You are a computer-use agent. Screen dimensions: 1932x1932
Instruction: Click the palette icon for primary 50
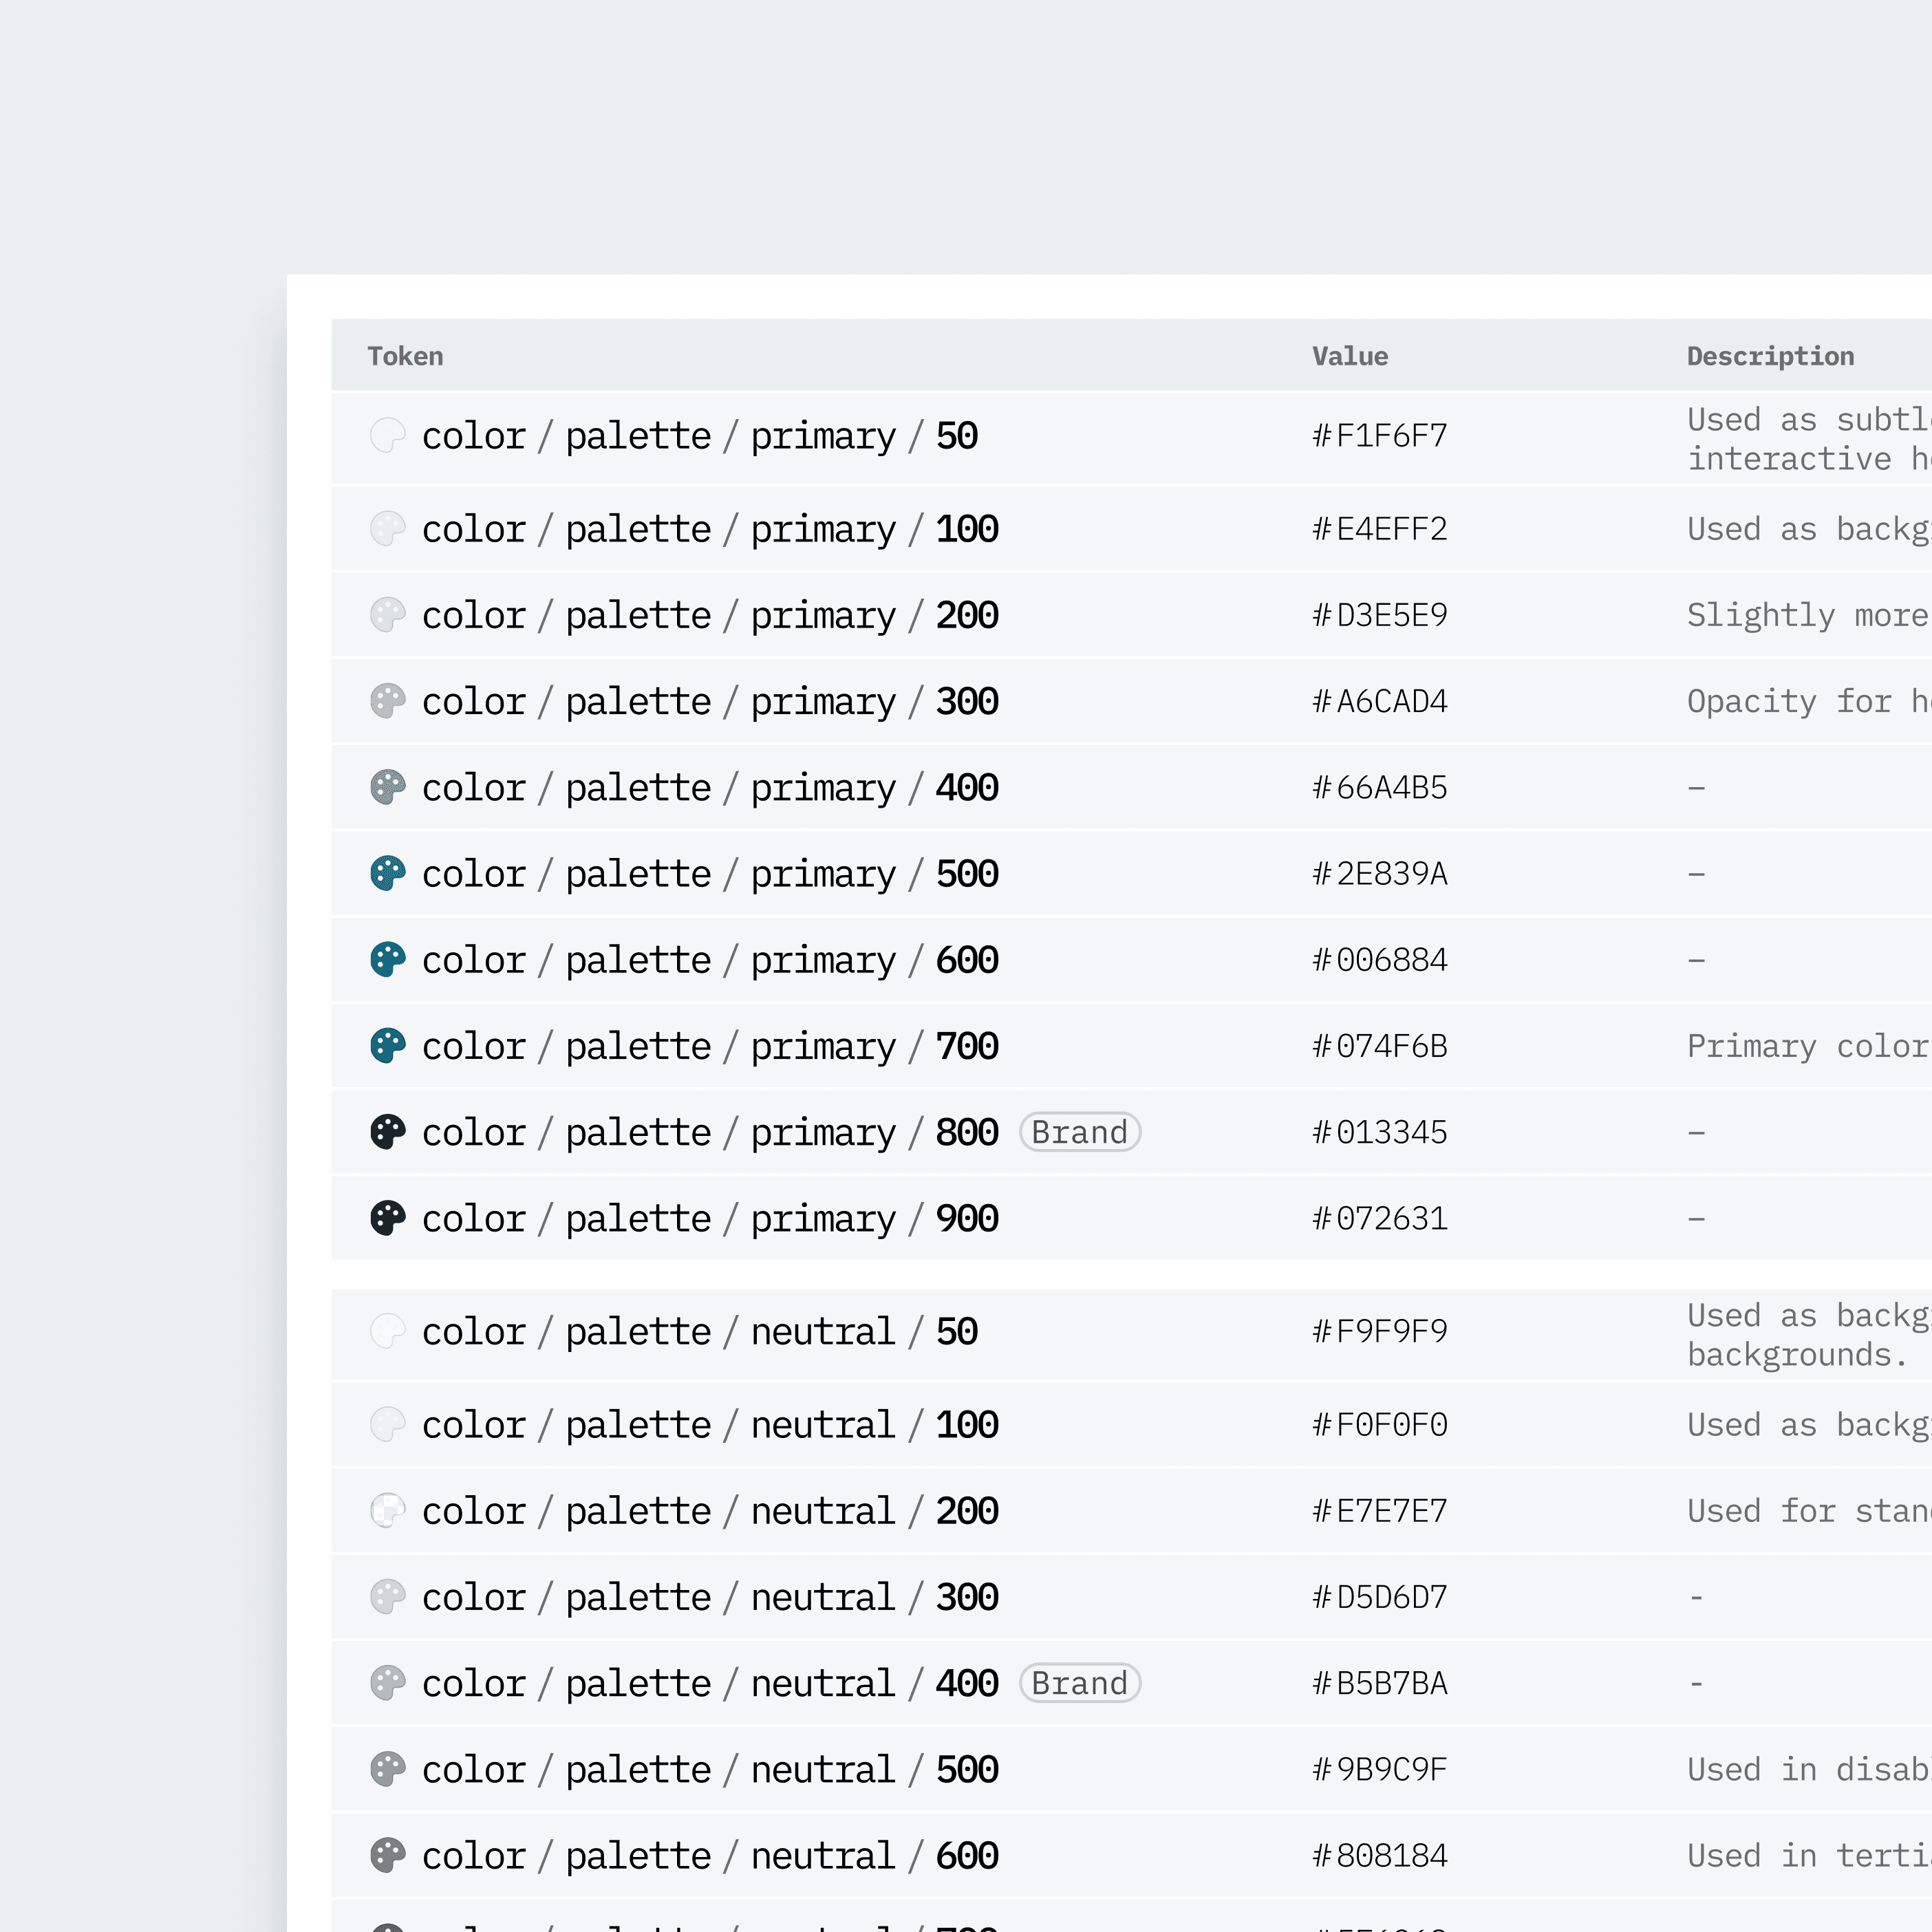387,436
